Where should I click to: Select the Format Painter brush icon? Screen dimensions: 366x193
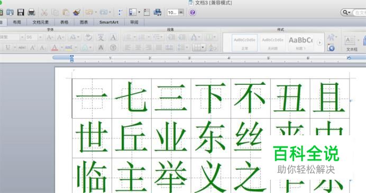coord(76,12)
